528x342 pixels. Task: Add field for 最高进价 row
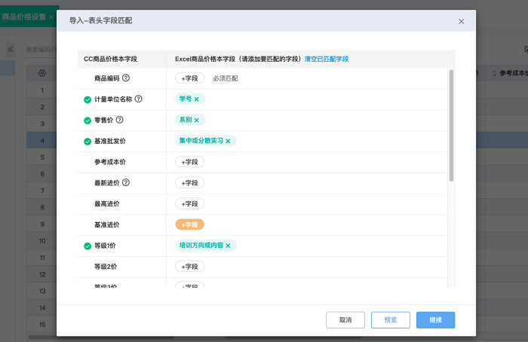pos(189,204)
